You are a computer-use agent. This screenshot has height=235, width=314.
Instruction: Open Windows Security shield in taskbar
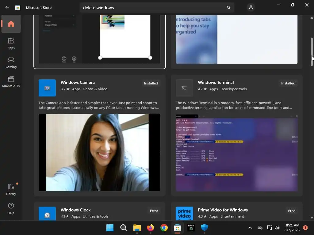pos(205,228)
